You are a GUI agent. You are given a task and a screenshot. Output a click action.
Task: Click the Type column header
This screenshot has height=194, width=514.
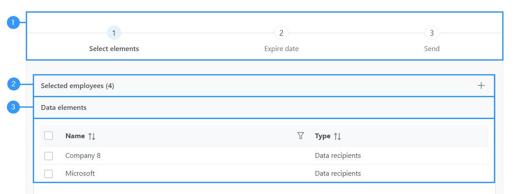(x=323, y=136)
